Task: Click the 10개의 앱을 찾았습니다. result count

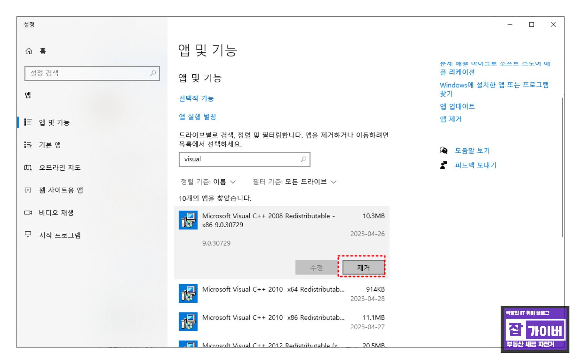Action: [x=215, y=198]
